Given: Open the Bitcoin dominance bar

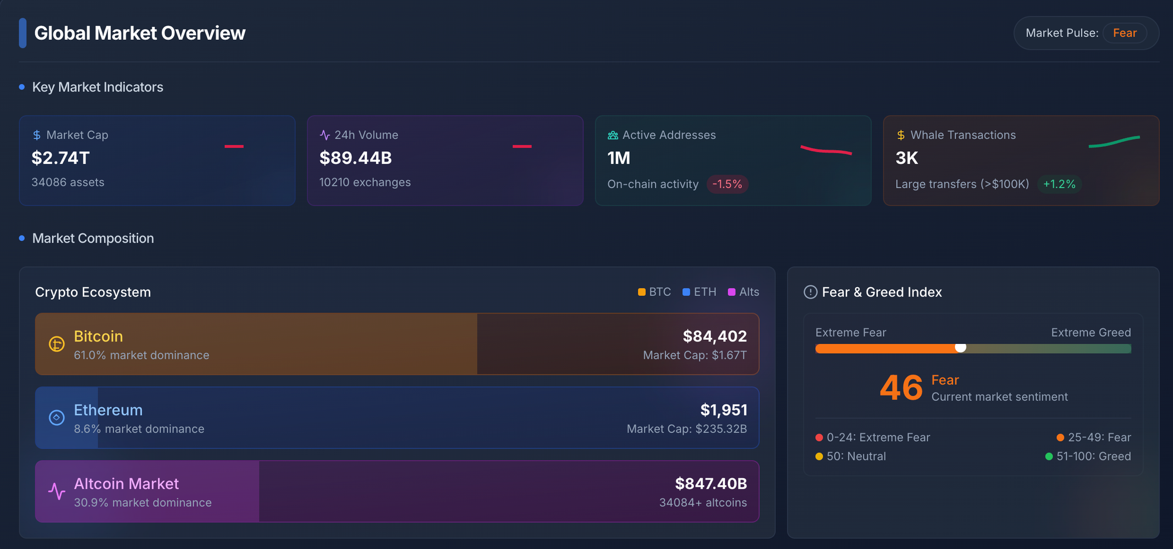Looking at the screenshot, I should (x=397, y=344).
